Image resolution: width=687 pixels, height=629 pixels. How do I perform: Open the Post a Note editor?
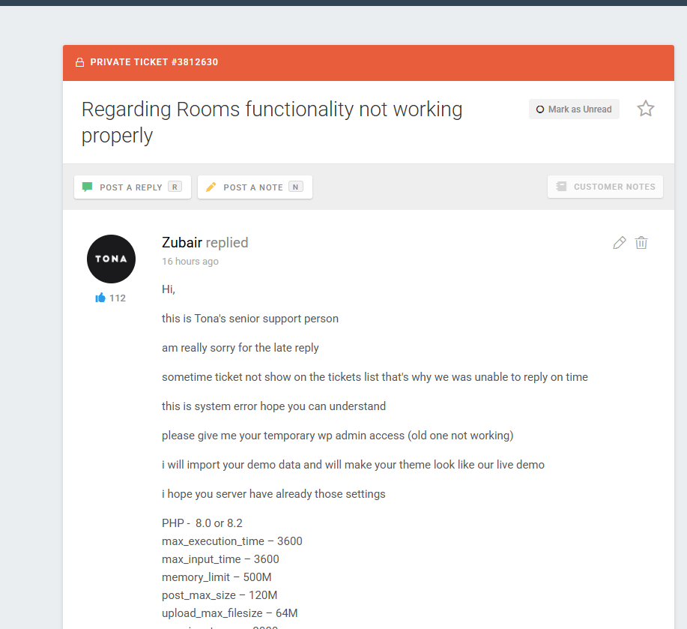pyautogui.click(x=255, y=187)
